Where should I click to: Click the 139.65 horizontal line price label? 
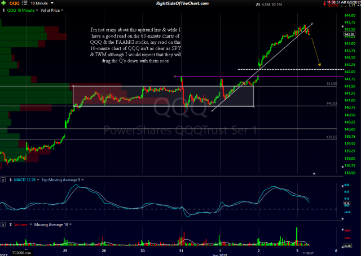coord(332,137)
